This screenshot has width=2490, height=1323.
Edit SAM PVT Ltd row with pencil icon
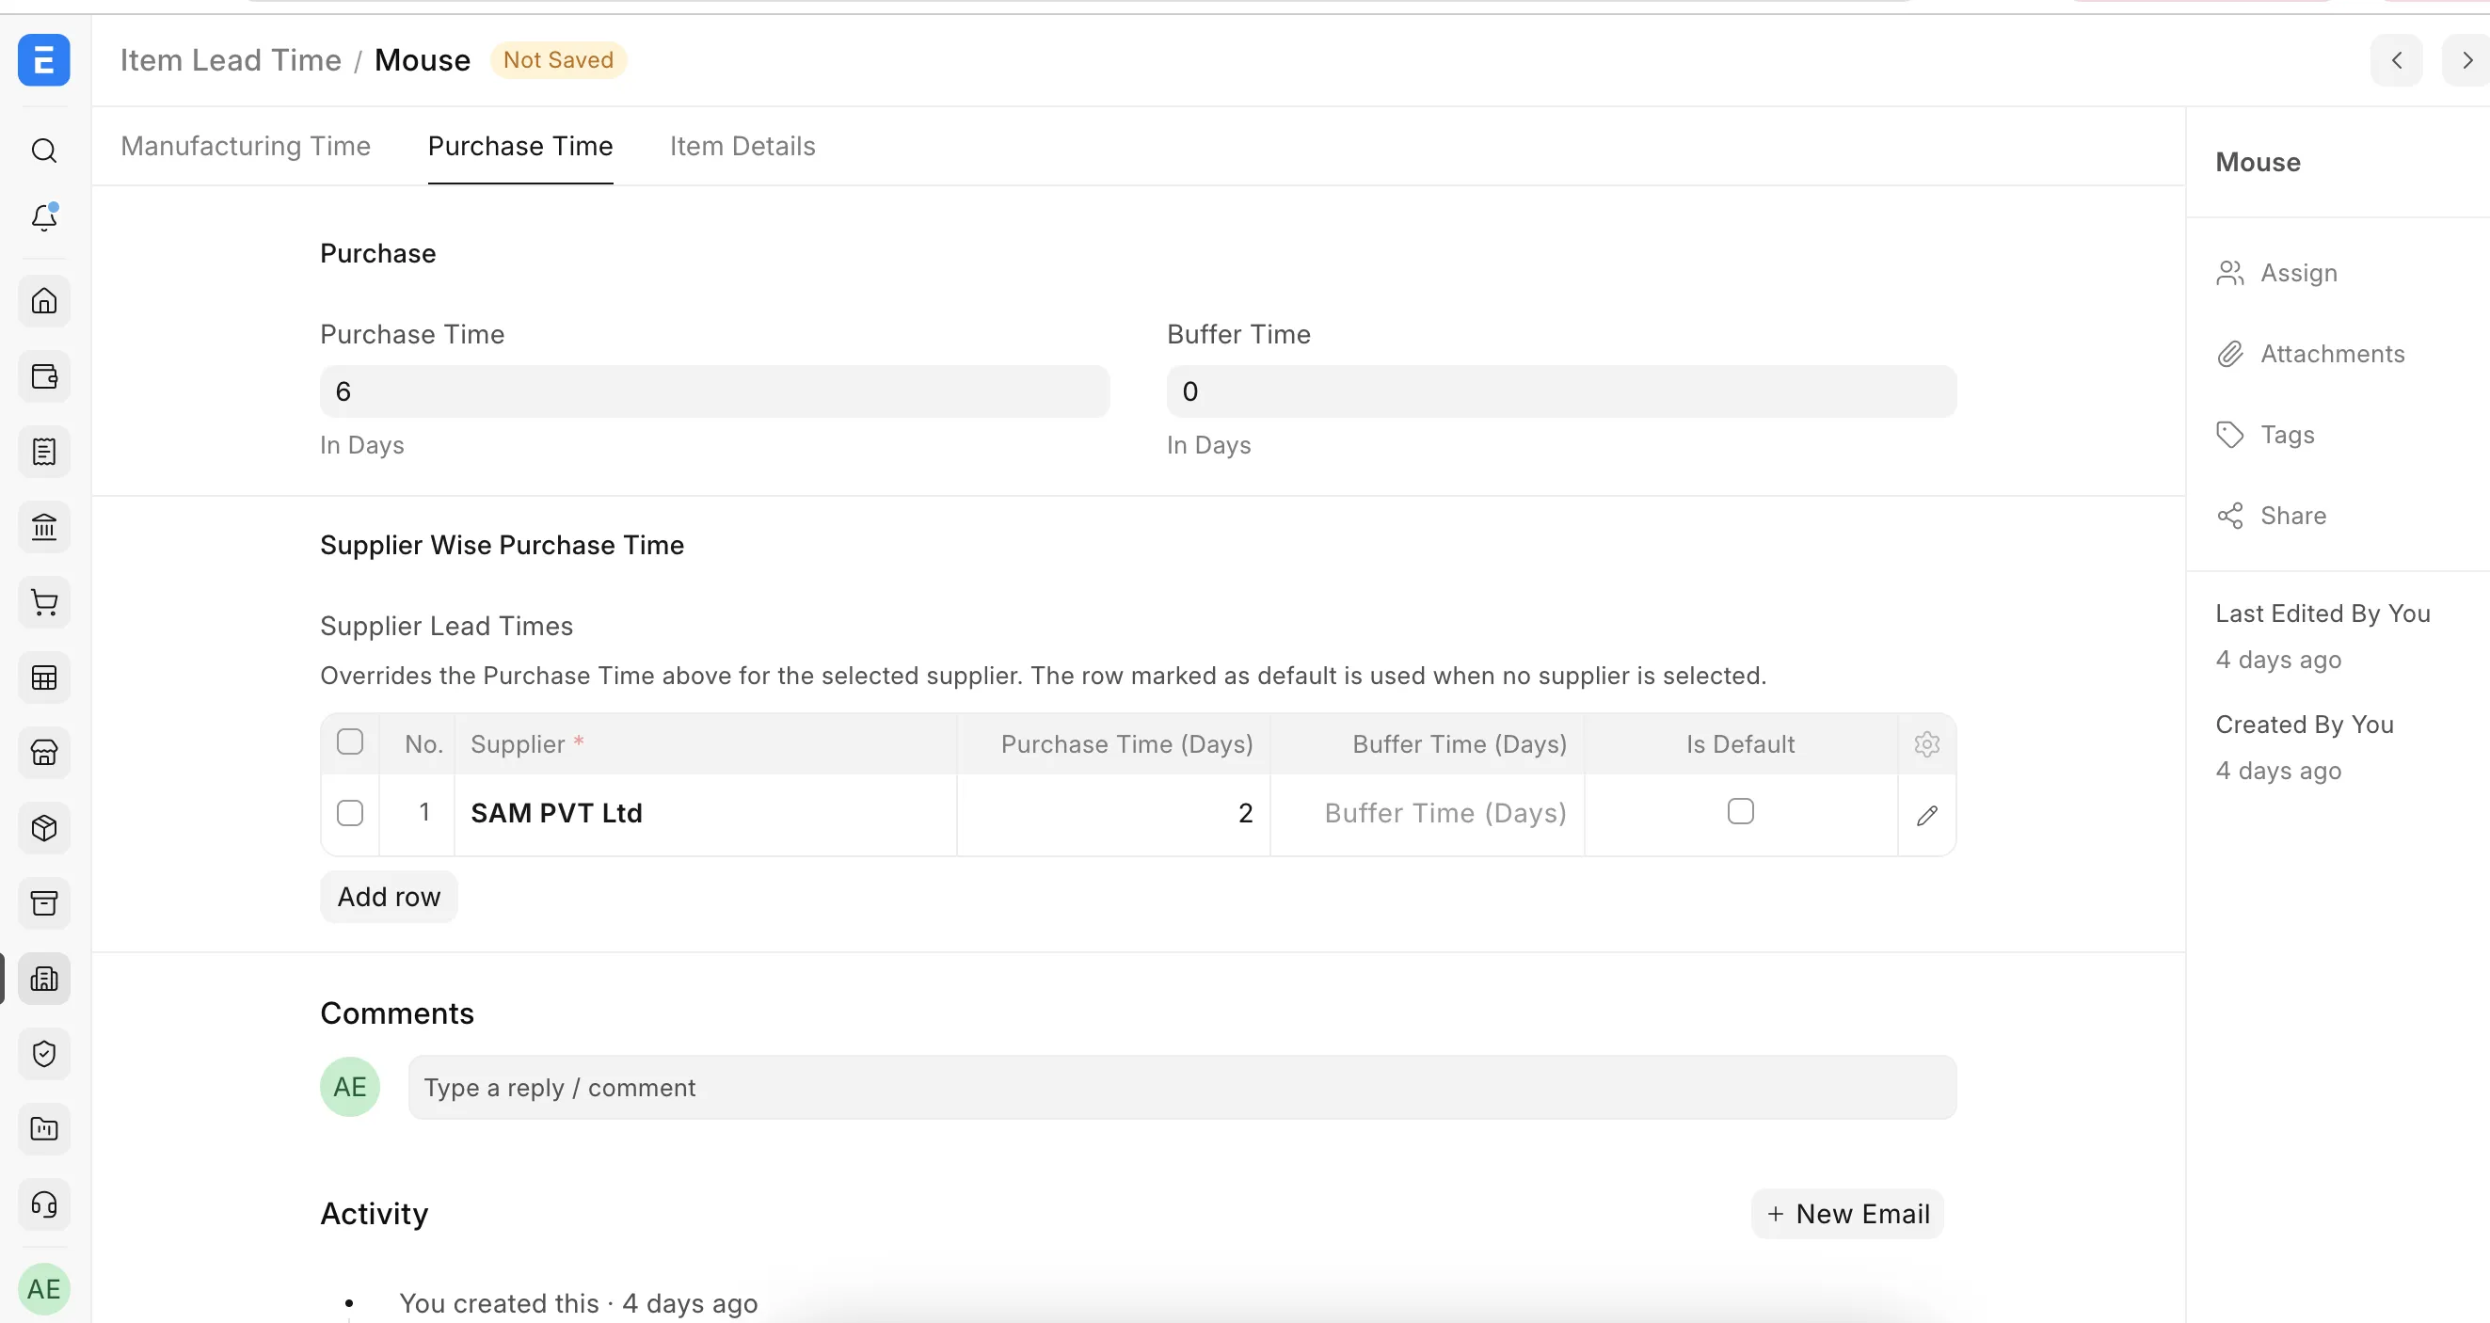pyautogui.click(x=1926, y=815)
